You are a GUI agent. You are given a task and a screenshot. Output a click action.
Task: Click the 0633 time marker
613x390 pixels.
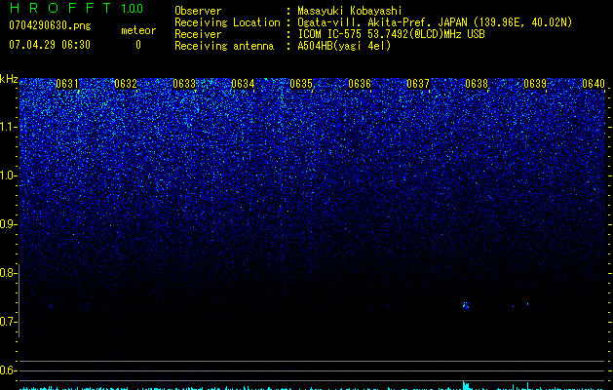click(184, 84)
